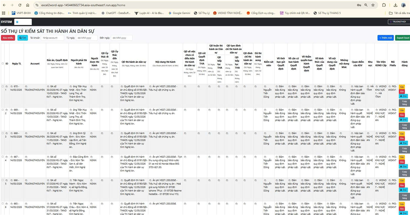Click 'Sửa' for record 666
The width and height of the screenshot is (410, 215).
tap(402, 181)
